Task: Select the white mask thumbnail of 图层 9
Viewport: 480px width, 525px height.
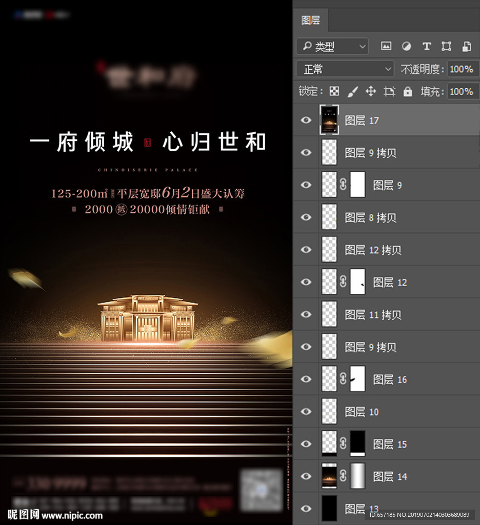Action: click(x=357, y=185)
